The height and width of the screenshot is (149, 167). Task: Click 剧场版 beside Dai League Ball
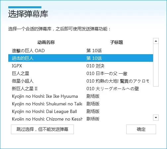coord(93,111)
